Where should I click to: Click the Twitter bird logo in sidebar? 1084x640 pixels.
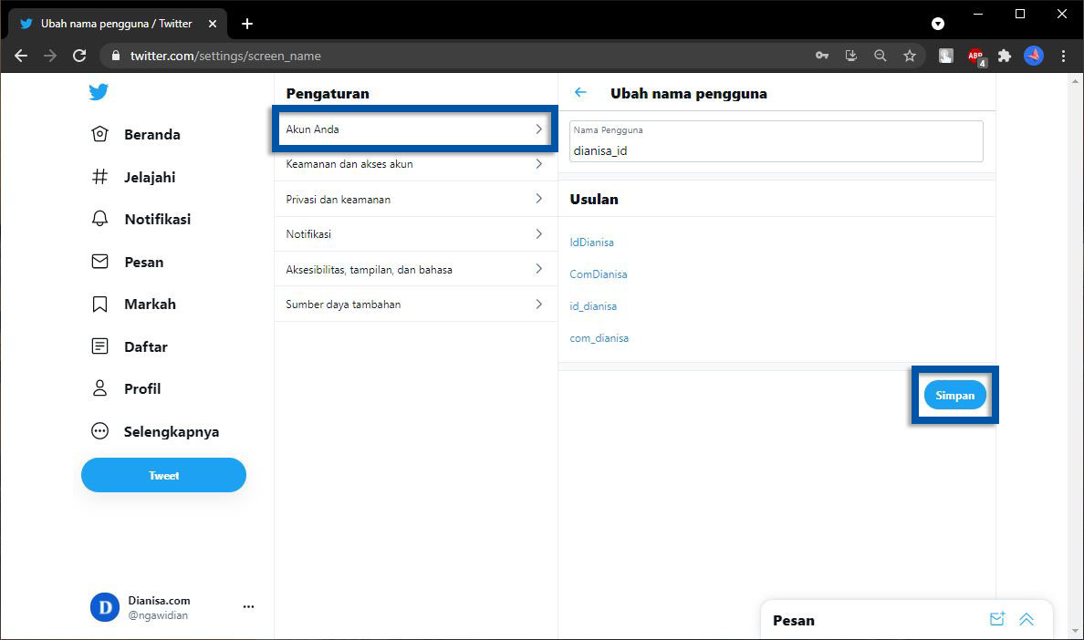click(99, 92)
